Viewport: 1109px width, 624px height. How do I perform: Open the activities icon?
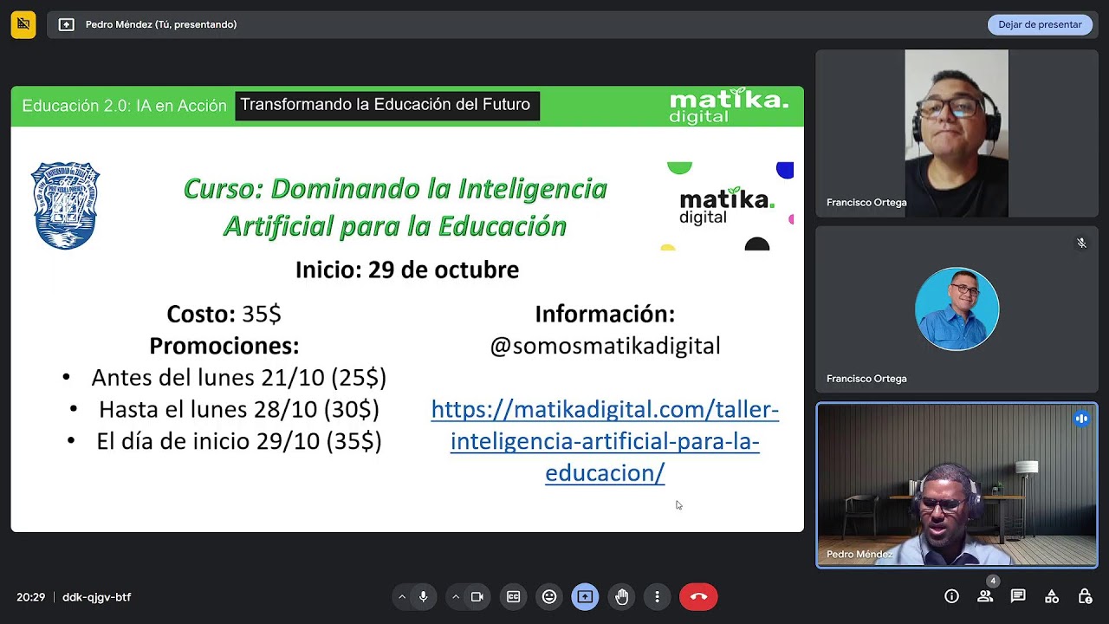[x=1052, y=596]
